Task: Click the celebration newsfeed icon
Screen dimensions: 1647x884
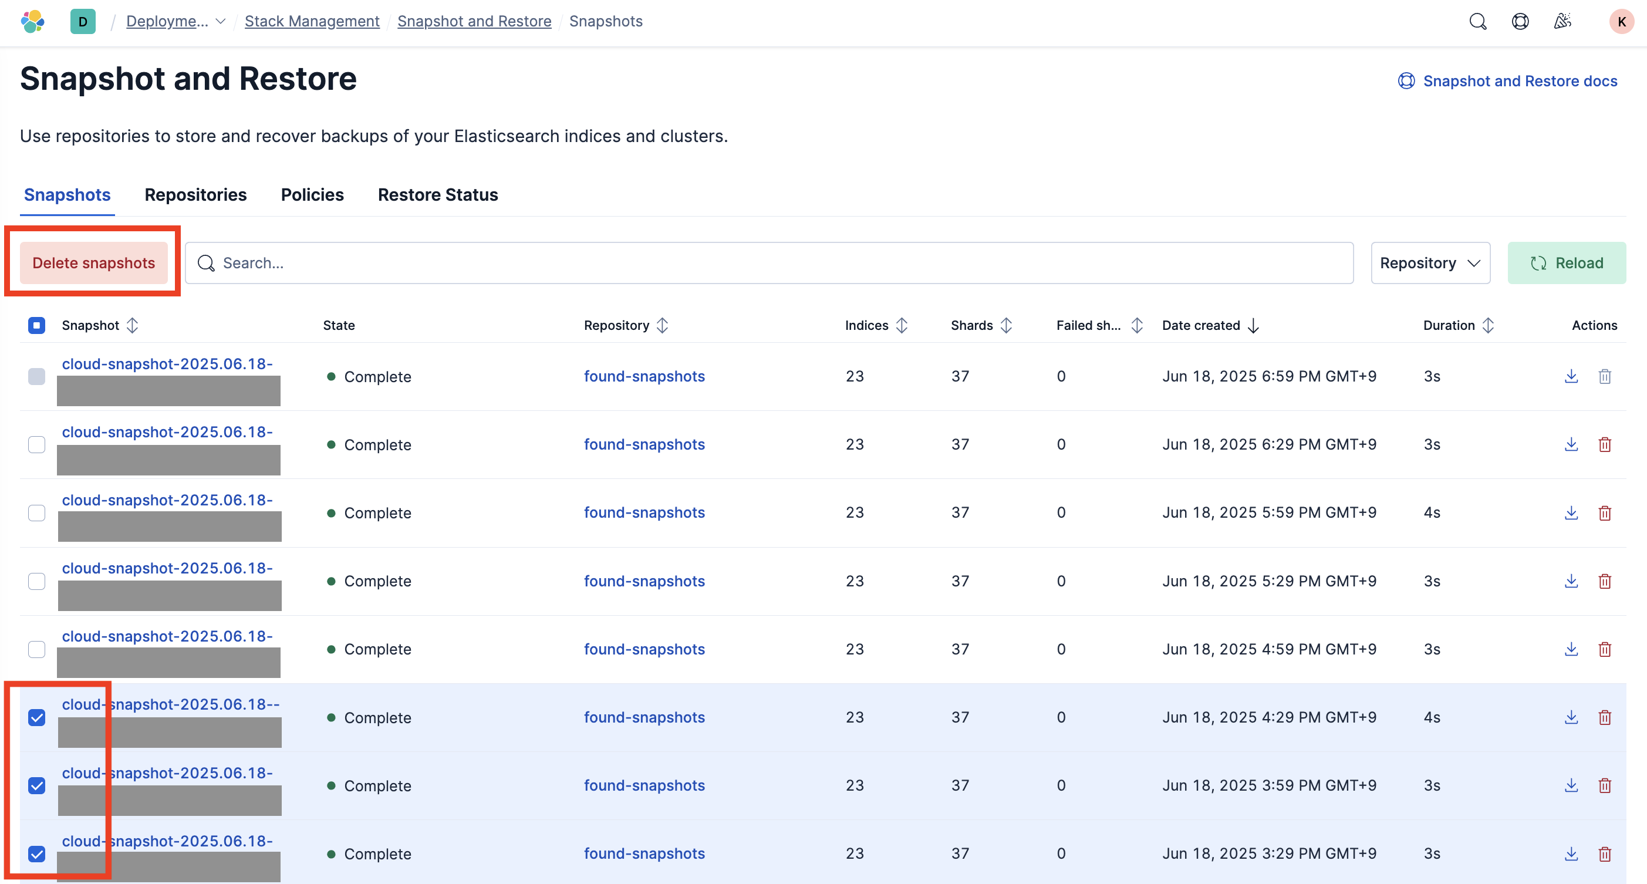Action: [1562, 22]
